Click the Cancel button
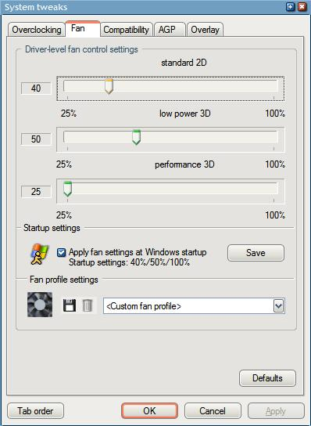Image resolution: width=311 pixels, height=426 pixels. tap(213, 411)
